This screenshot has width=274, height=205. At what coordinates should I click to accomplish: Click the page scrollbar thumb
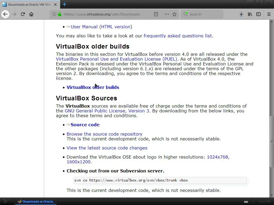click(x=272, y=141)
